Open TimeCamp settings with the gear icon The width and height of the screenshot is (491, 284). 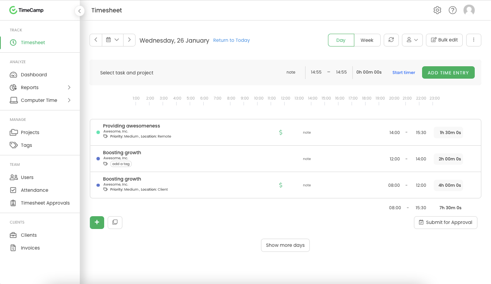(x=437, y=10)
